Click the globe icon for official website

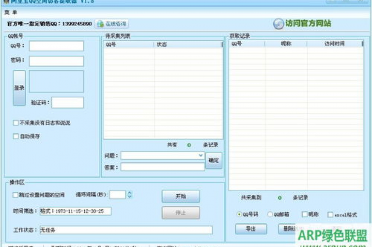279,24
